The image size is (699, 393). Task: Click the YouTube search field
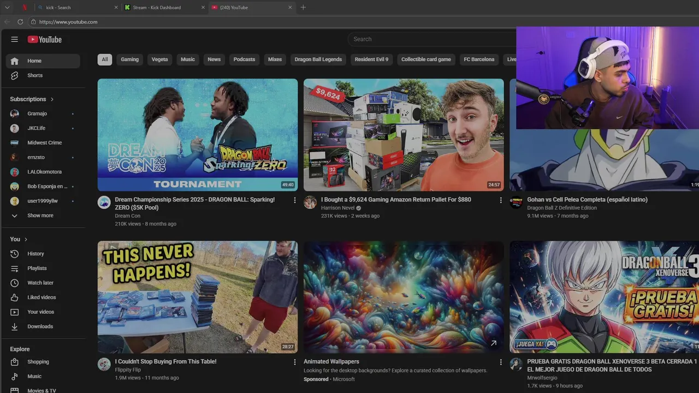431,39
